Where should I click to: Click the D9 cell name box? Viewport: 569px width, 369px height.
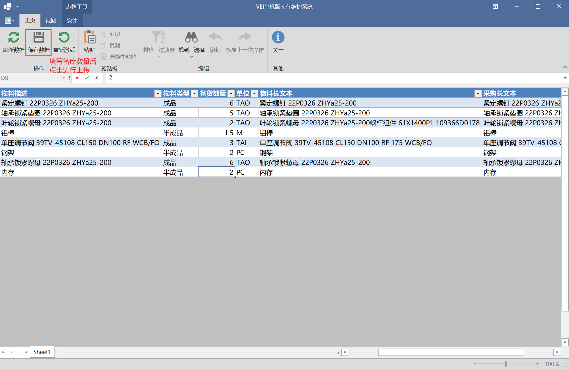30,78
